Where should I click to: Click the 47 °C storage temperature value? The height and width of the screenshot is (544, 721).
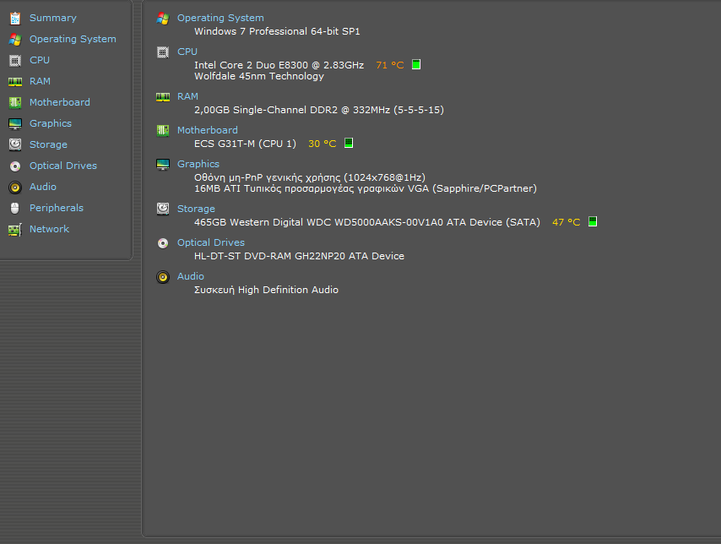click(566, 222)
